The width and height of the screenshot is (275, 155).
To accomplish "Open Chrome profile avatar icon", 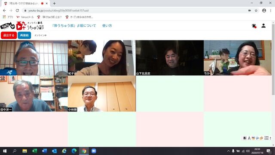I will point(264,10).
